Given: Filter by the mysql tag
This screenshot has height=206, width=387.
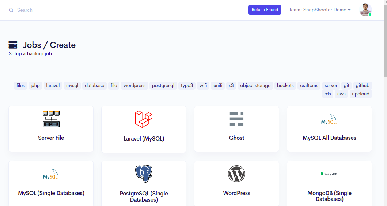Looking at the screenshot, I should pyautogui.click(x=72, y=86).
